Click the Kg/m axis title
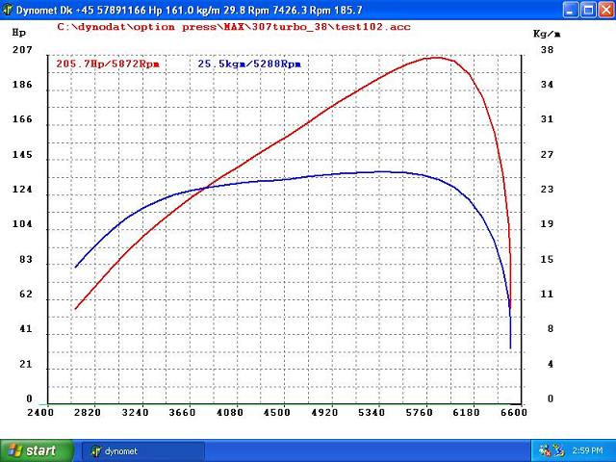616x462 pixels. click(545, 33)
